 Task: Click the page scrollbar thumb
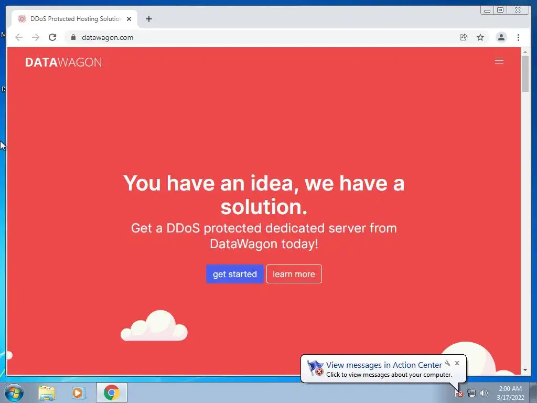tap(525, 74)
